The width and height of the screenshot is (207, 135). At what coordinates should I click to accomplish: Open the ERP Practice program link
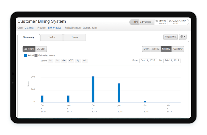point(55,28)
